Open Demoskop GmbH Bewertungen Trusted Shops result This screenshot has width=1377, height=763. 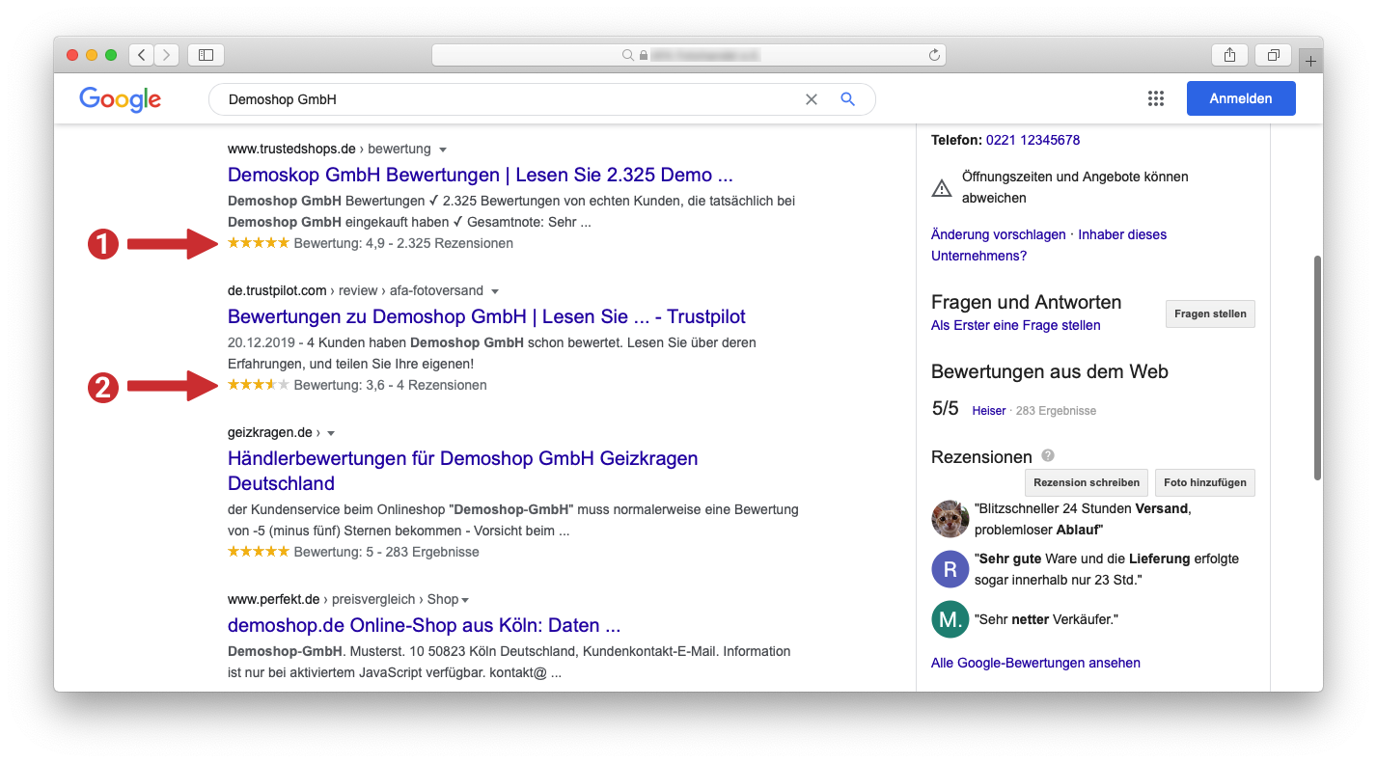pos(481,175)
